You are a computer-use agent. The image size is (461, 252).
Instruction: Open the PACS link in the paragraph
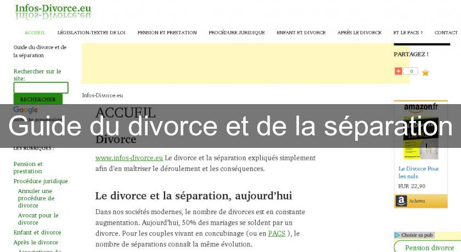tap(276, 233)
